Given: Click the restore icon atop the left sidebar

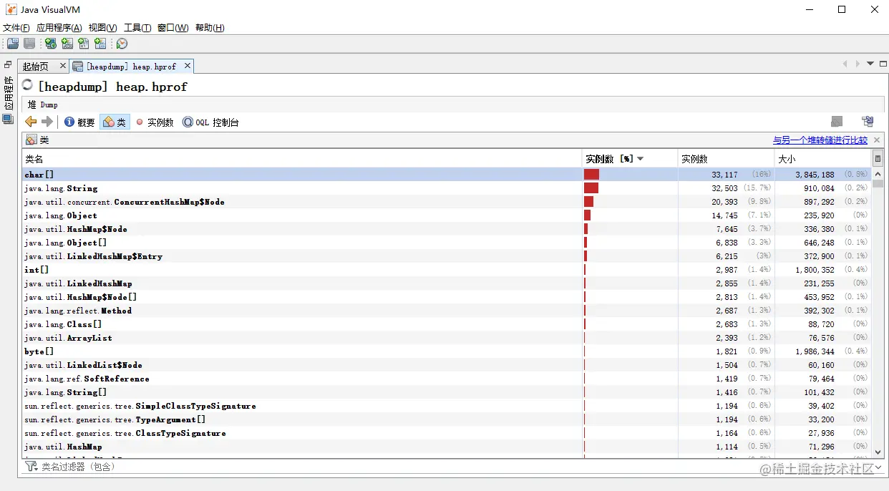Looking at the screenshot, I should (x=8, y=64).
